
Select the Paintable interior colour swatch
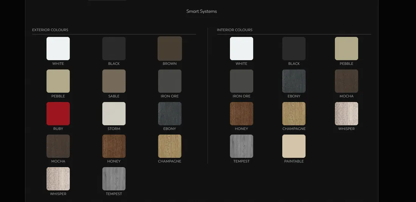coord(294,146)
